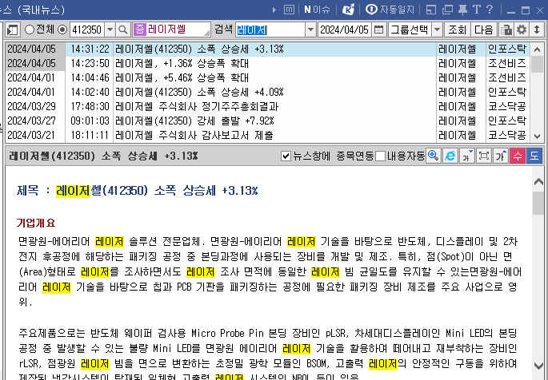Click the small arrow icon left of the m icon
The image size is (548, 380).
[x=274, y=10]
